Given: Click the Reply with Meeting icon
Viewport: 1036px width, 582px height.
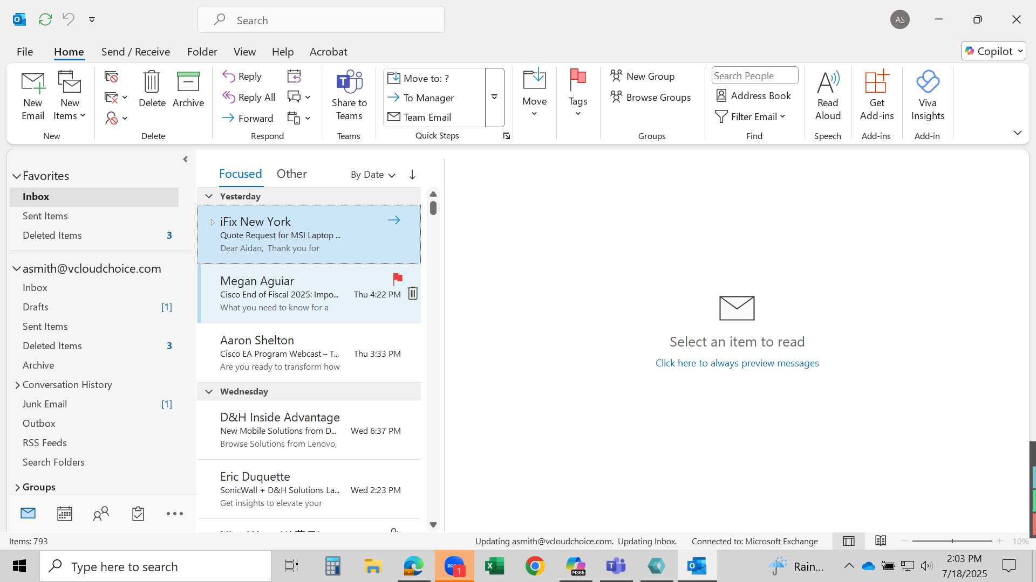Looking at the screenshot, I should [x=294, y=77].
